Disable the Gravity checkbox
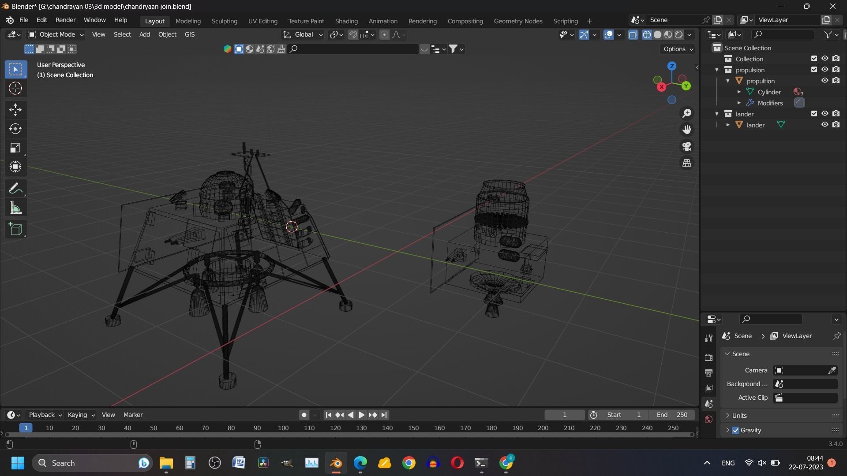This screenshot has width=847, height=476. (735, 430)
